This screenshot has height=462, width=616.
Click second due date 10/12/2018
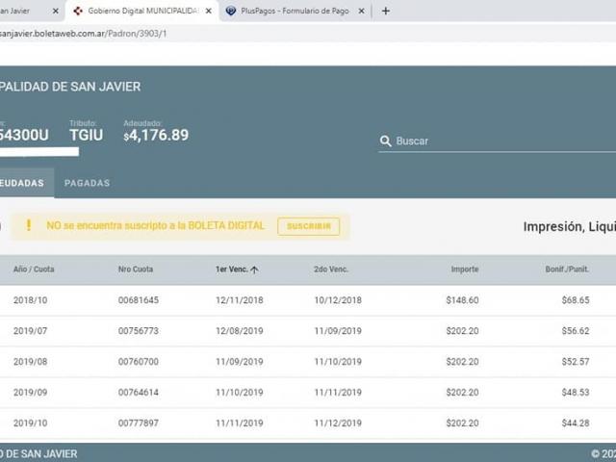coord(338,300)
